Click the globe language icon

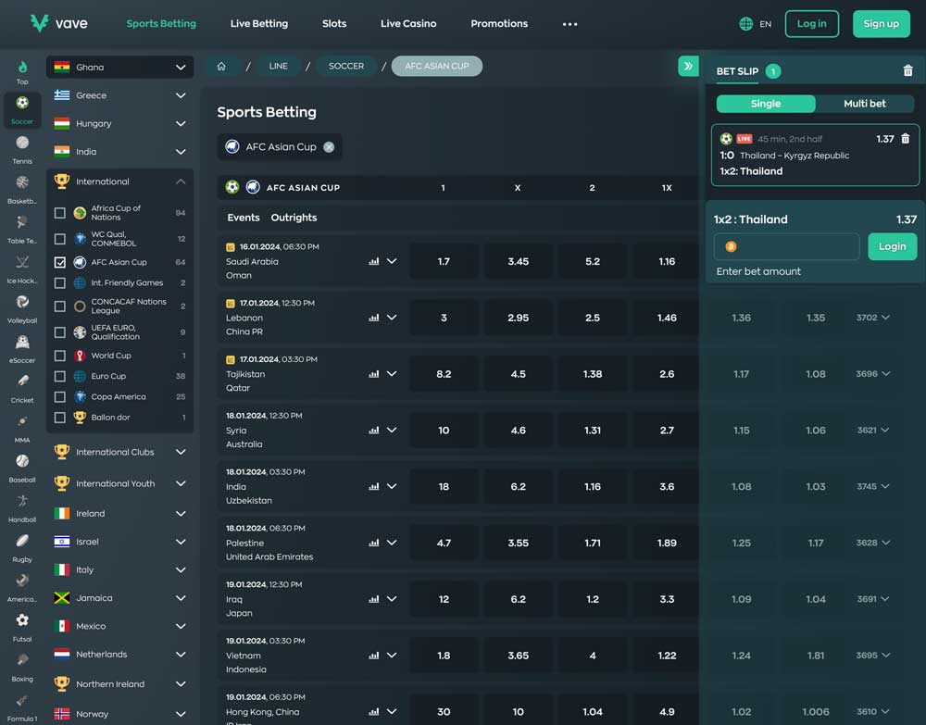[745, 24]
